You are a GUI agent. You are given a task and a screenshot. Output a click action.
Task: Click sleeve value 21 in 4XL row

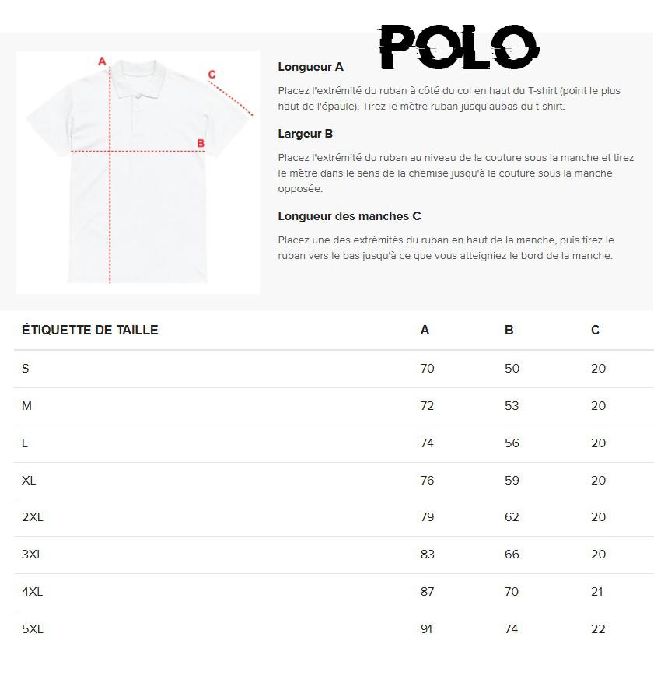click(596, 592)
